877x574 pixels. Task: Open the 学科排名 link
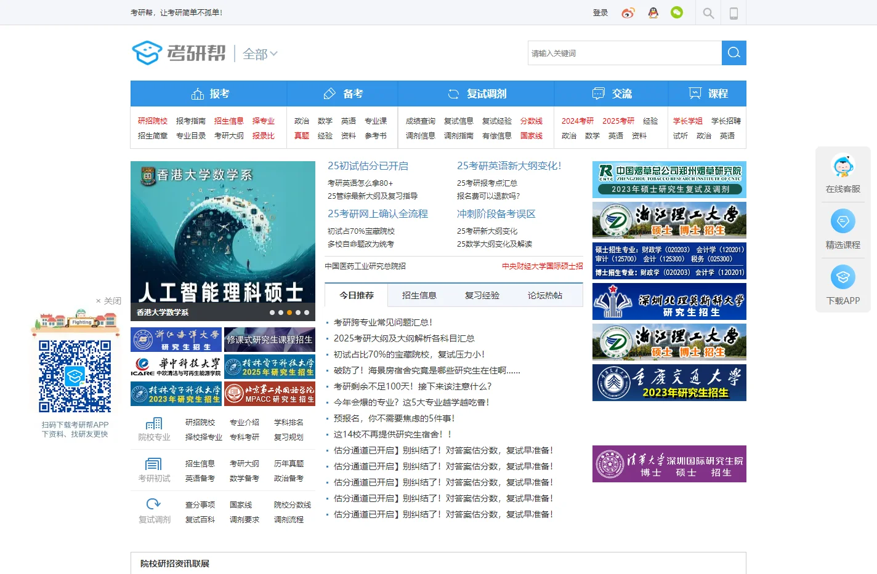289,423
